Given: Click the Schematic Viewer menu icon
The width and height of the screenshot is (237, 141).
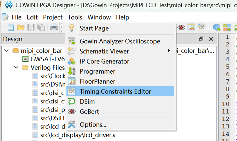Looking at the screenshot, I should coord(72,51).
